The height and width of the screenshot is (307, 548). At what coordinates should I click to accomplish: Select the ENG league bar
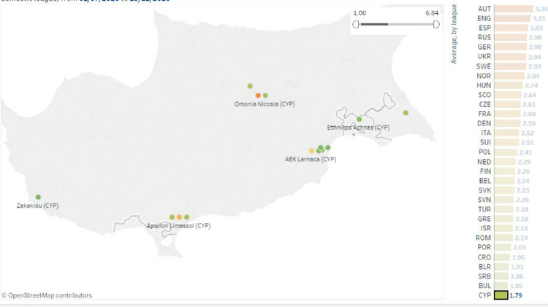pyautogui.click(x=513, y=18)
